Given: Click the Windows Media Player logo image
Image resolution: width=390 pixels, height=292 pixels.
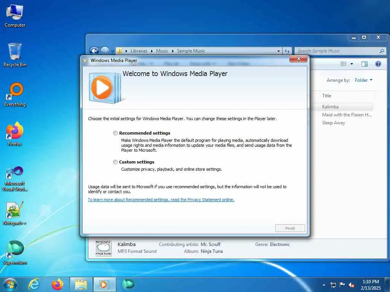Looking at the screenshot, I should coord(105,88).
